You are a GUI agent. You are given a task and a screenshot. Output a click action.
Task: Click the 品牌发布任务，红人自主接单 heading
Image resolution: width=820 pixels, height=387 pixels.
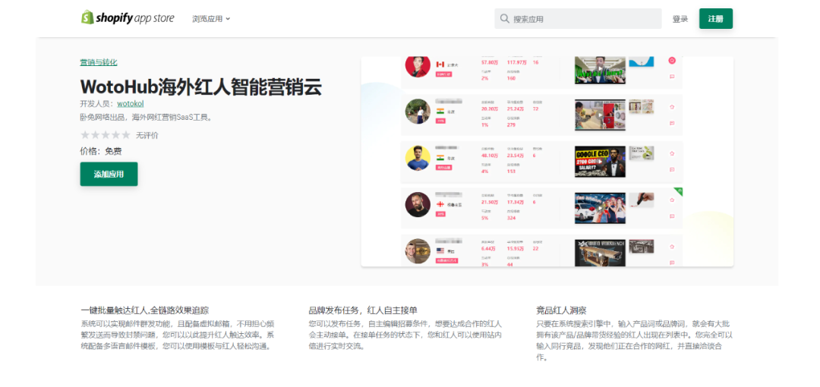(x=363, y=310)
